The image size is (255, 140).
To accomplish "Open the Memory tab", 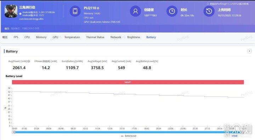I will pyautogui.click(x=41, y=37).
